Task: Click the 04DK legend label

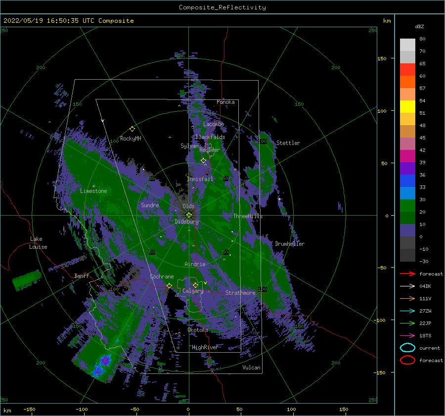Action: coord(425,286)
